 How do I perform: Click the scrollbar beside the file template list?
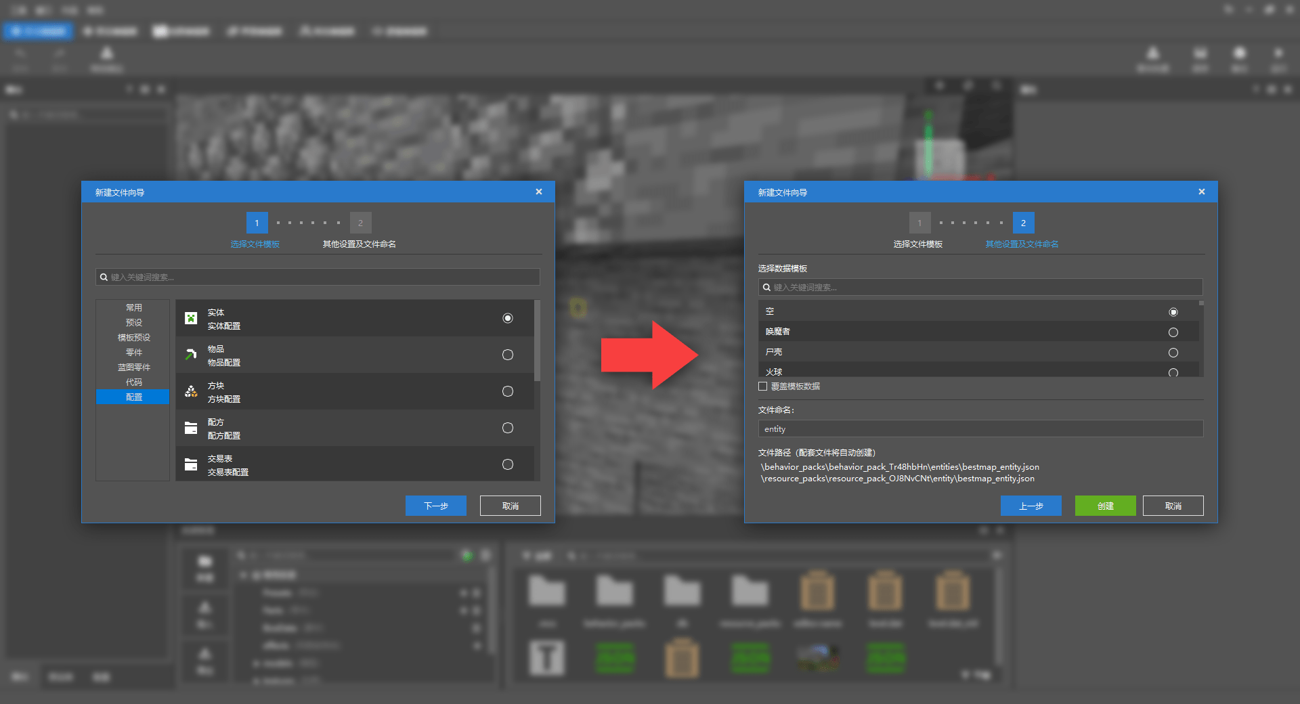point(537,342)
